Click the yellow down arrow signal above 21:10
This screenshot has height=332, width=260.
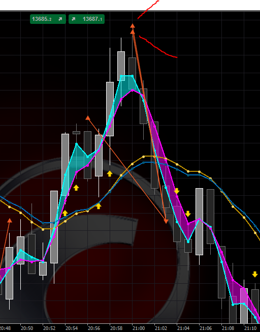255,275
